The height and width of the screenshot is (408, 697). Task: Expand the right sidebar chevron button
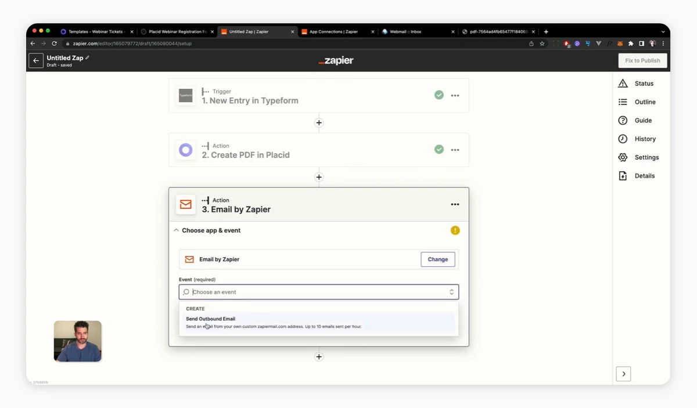click(x=623, y=374)
